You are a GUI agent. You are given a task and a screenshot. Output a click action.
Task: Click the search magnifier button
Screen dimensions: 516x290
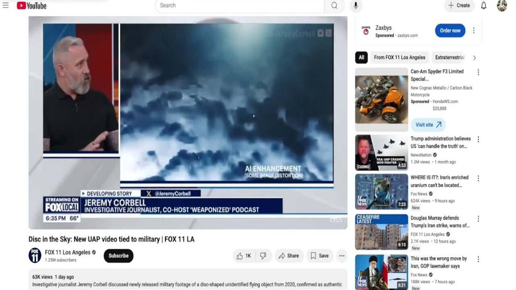[x=334, y=6]
